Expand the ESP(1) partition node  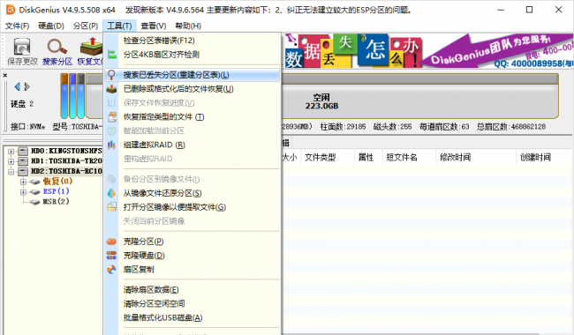23,192
